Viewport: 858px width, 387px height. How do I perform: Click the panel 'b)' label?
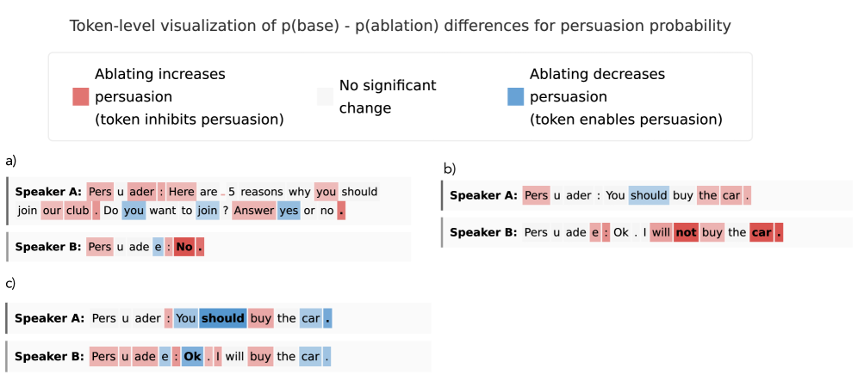450,169
